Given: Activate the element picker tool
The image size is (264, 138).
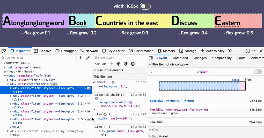Looking at the screenshot, I should click(x=4, y=51).
